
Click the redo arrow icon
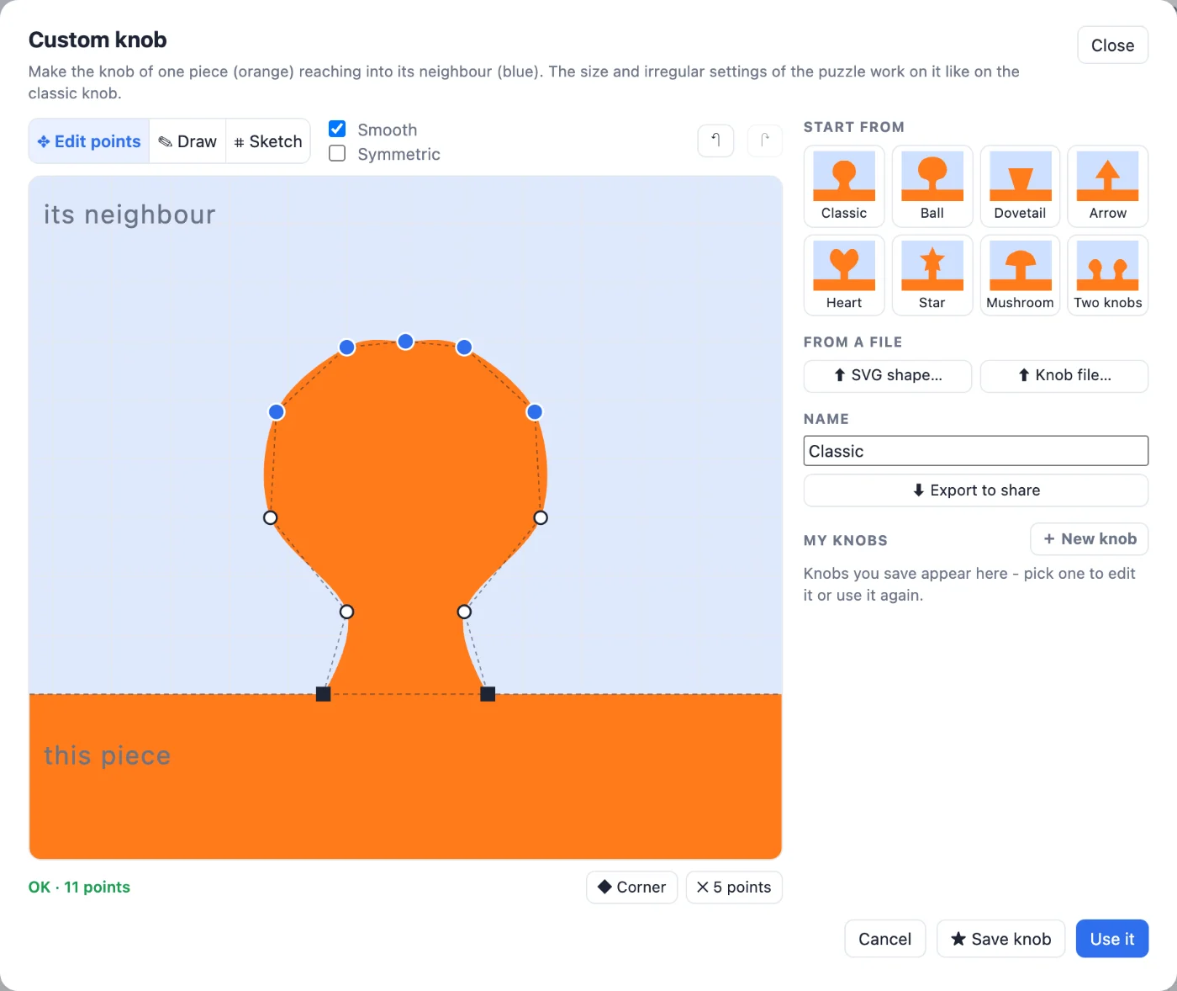click(764, 140)
